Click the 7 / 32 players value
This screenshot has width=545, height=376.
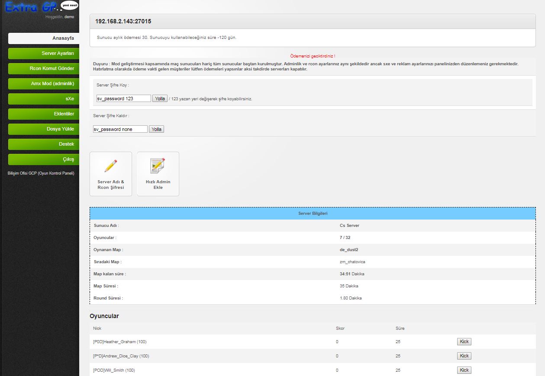click(345, 238)
